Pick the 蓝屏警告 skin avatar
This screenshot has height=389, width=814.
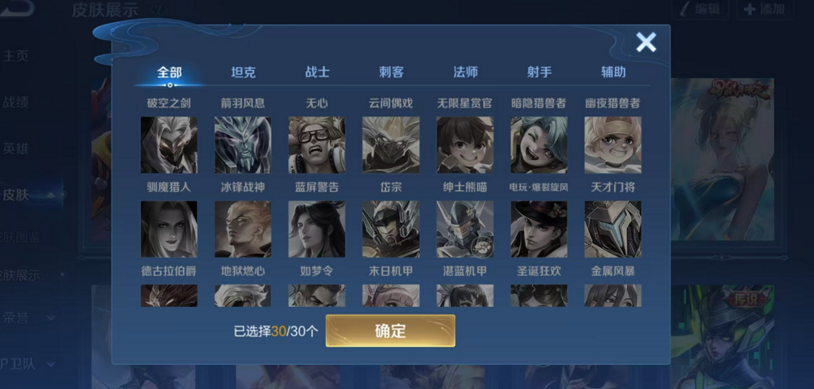point(317,229)
